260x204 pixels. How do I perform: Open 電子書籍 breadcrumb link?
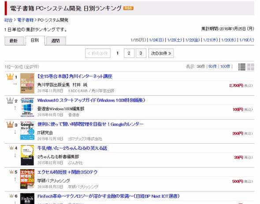tap(26, 20)
